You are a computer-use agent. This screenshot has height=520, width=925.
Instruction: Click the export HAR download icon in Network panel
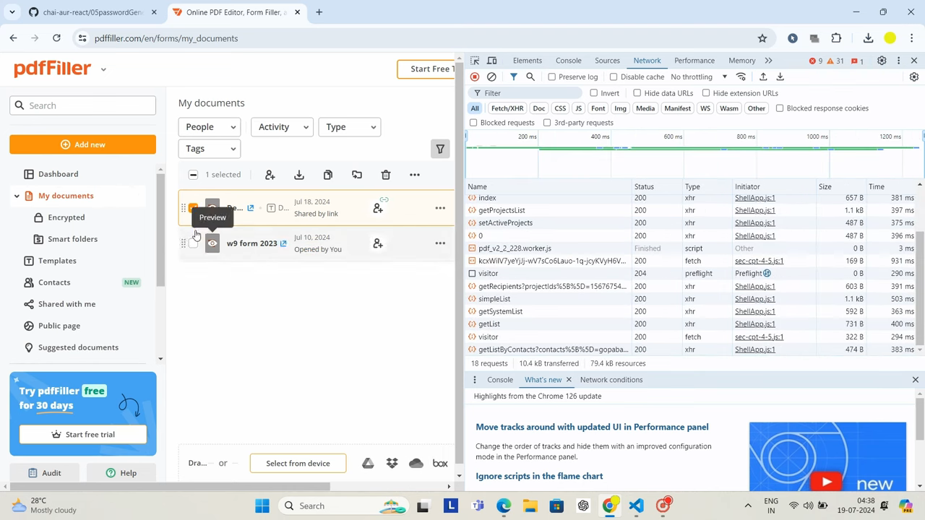point(780,77)
